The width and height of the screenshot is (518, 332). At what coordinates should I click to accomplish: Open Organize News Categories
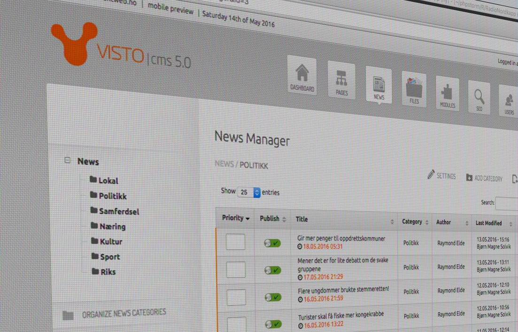pos(124,313)
